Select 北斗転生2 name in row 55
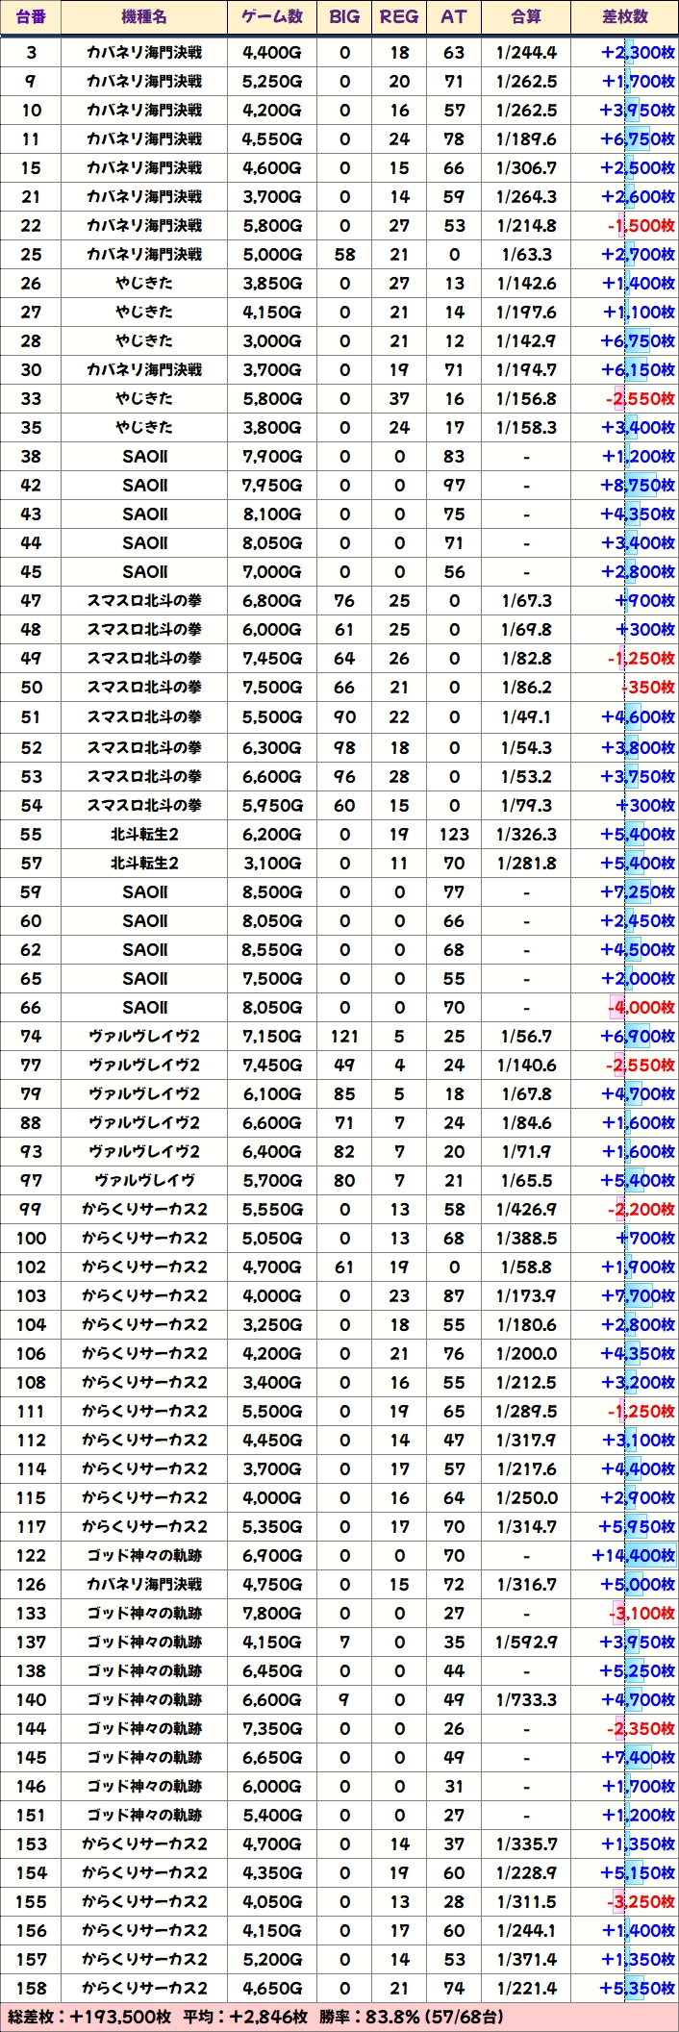Viewport: 679px width, 2032px height. (x=144, y=834)
